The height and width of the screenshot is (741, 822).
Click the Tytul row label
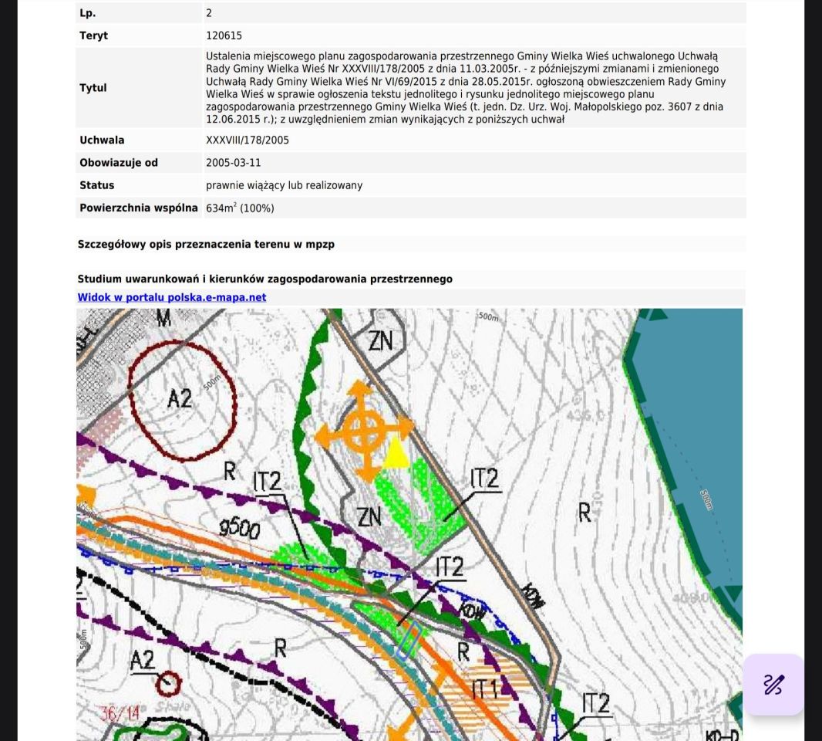click(x=93, y=88)
